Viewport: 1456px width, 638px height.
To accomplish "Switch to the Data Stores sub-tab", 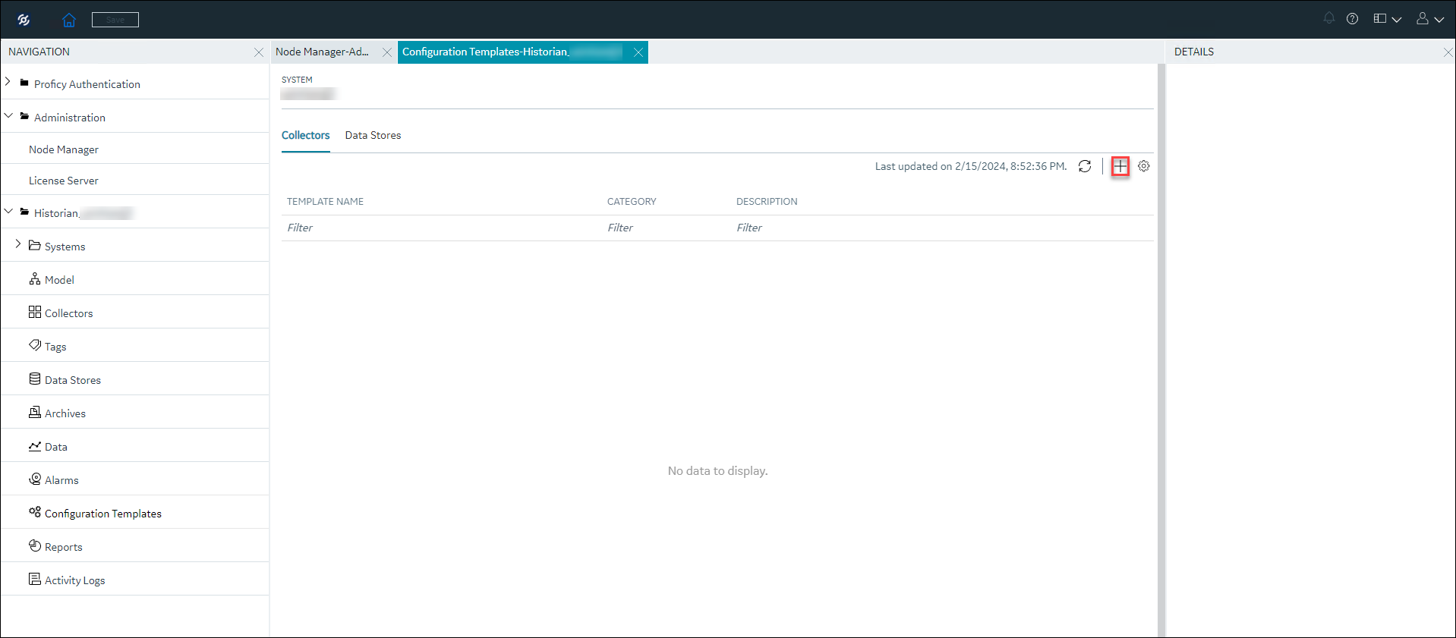I will point(373,135).
